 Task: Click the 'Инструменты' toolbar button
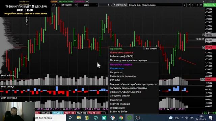[x=120, y=5]
